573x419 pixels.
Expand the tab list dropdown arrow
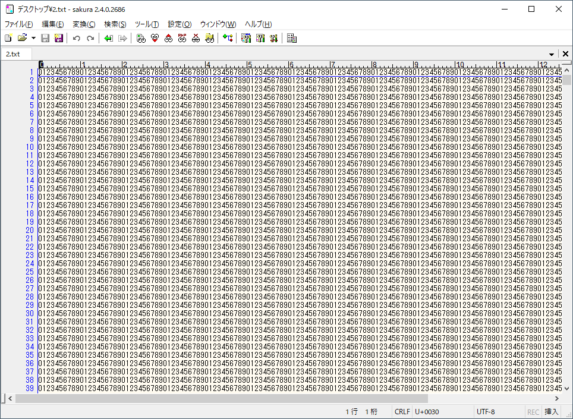[x=552, y=54]
